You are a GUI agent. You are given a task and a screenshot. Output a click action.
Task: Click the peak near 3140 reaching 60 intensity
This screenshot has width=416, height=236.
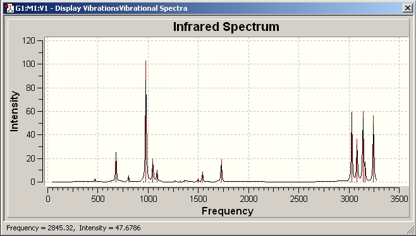click(363, 146)
